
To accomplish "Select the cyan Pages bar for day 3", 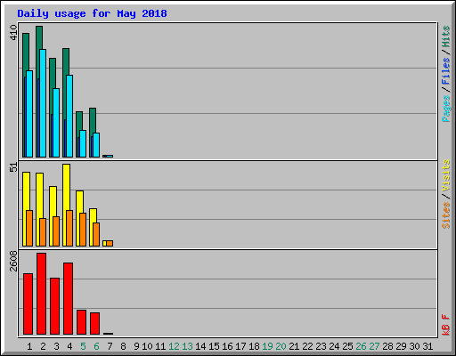I will (56, 123).
